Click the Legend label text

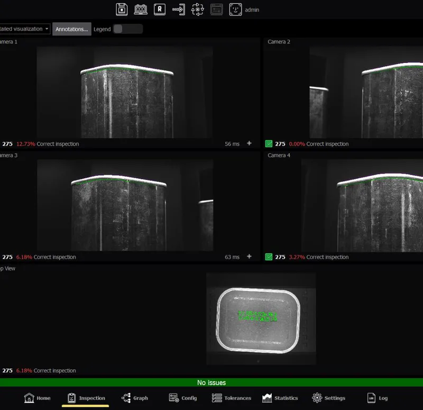[x=102, y=29]
